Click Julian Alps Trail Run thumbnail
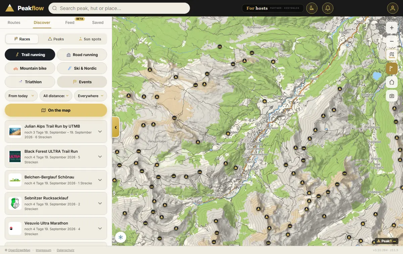The height and width of the screenshot is (254, 403). pos(15,131)
